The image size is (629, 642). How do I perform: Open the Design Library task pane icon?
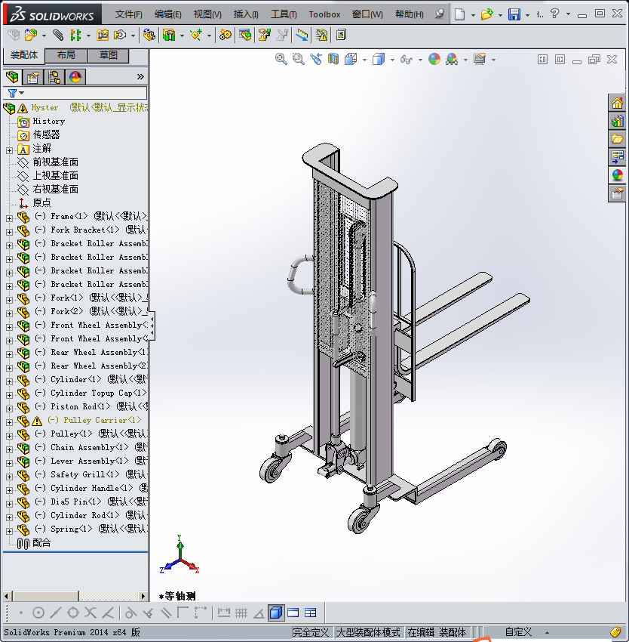point(617,121)
